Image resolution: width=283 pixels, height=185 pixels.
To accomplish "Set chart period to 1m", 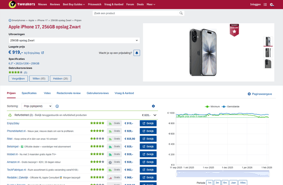I will pyautogui.click(x=209, y=183).
